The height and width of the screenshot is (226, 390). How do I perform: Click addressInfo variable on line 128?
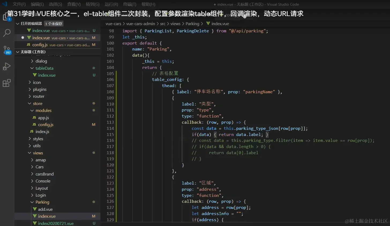(x=215, y=213)
